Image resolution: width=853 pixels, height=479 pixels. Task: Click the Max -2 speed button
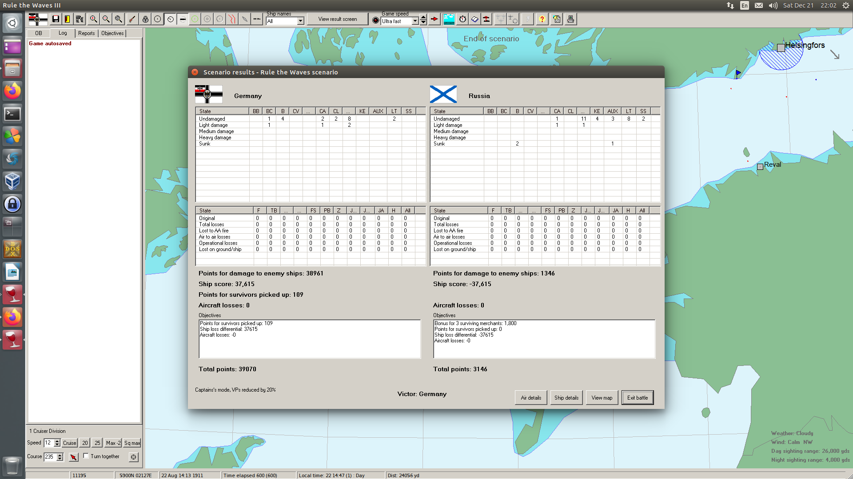tap(113, 443)
